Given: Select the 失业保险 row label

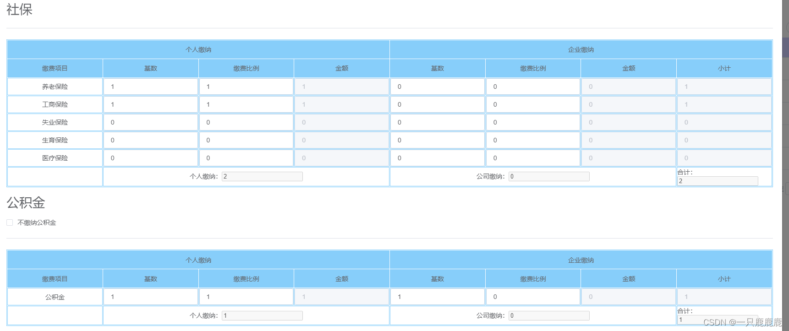Looking at the screenshot, I should [55, 122].
